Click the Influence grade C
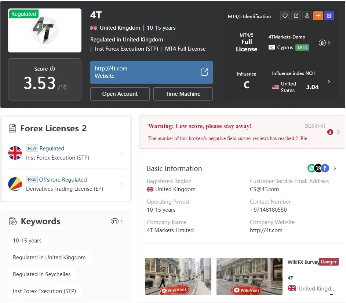 pyautogui.click(x=247, y=85)
